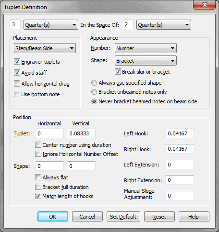Enable the Allow horizontal drag checkbox
Screen dimensions: 219x232
pyautogui.click(x=17, y=84)
